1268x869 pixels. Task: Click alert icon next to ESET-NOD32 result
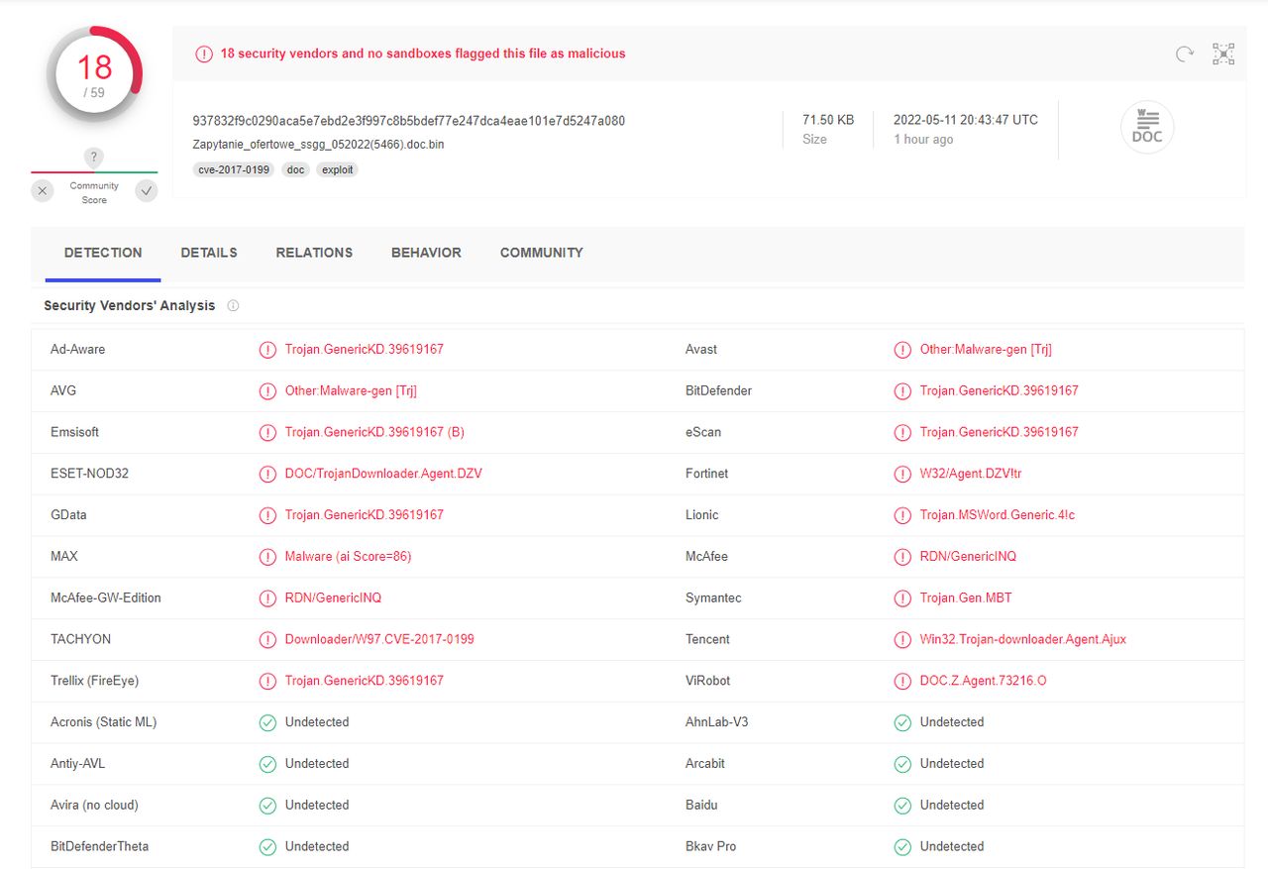[x=267, y=474]
